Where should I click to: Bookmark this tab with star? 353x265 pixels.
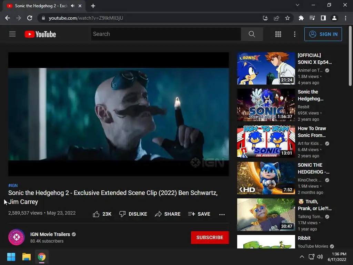[288, 18]
